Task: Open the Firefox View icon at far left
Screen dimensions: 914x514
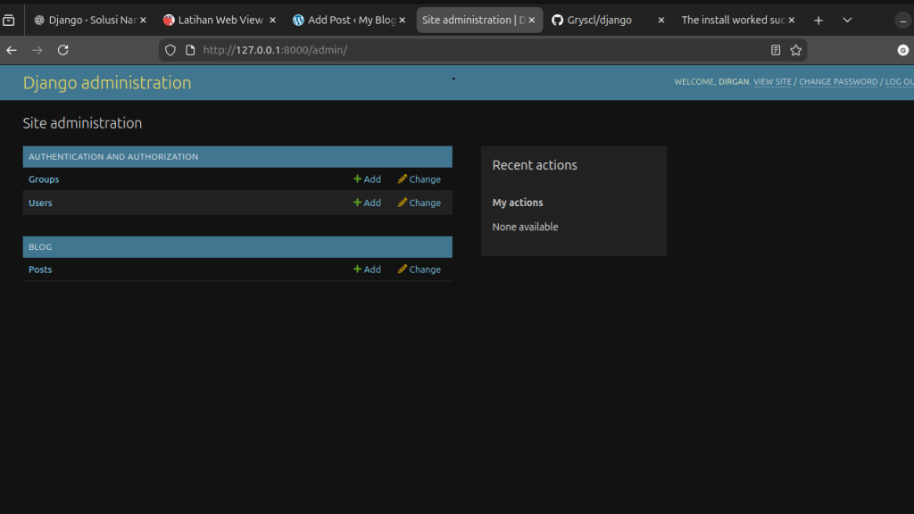Action: pos(9,21)
